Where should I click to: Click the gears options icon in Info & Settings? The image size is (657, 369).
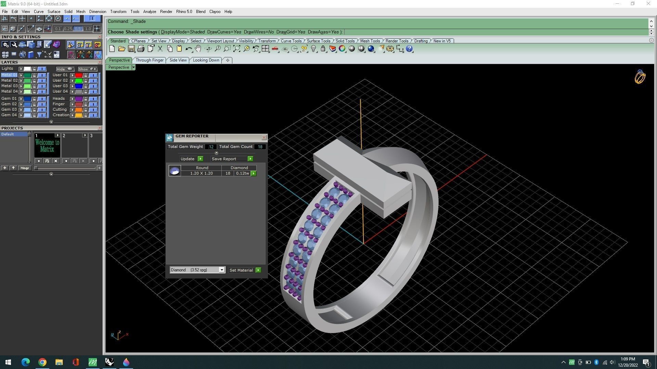[x=5, y=44]
